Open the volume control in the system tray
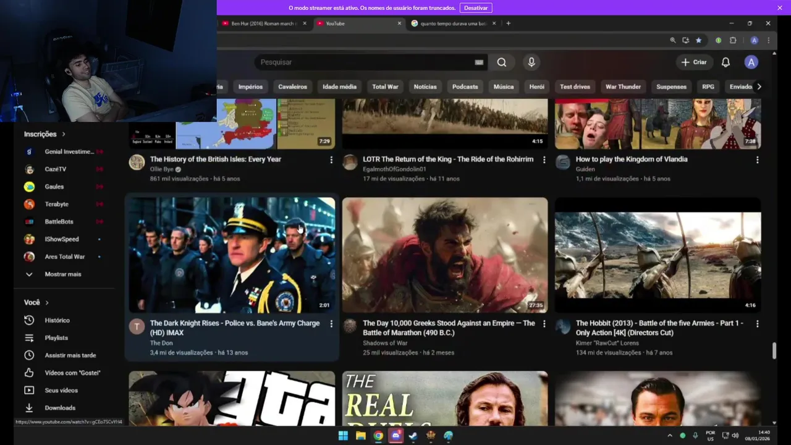The image size is (791, 445). click(735, 436)
